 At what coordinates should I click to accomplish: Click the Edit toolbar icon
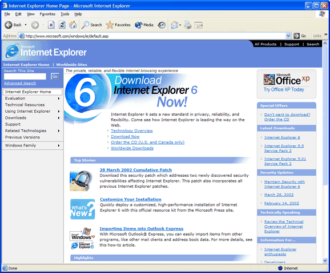[199, 25]
